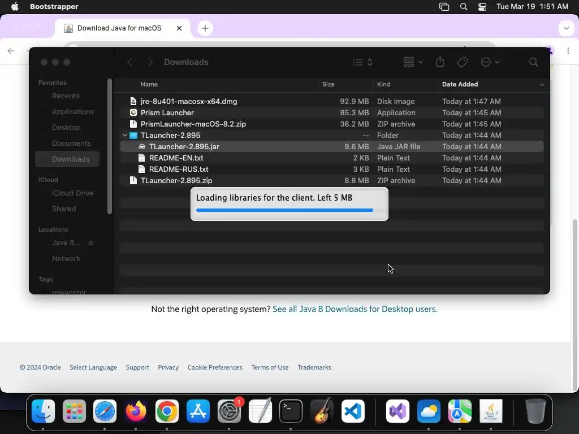Open the Privacy footer link
Viewport: 579px width, 434px height.
(x=168, y=367)
